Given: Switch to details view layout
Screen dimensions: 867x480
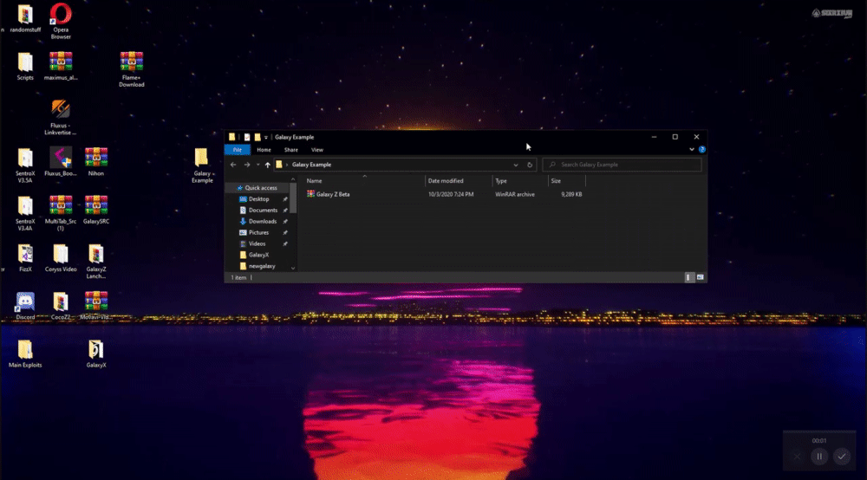Looking at the screenshot, I should [x=688, y=277].
